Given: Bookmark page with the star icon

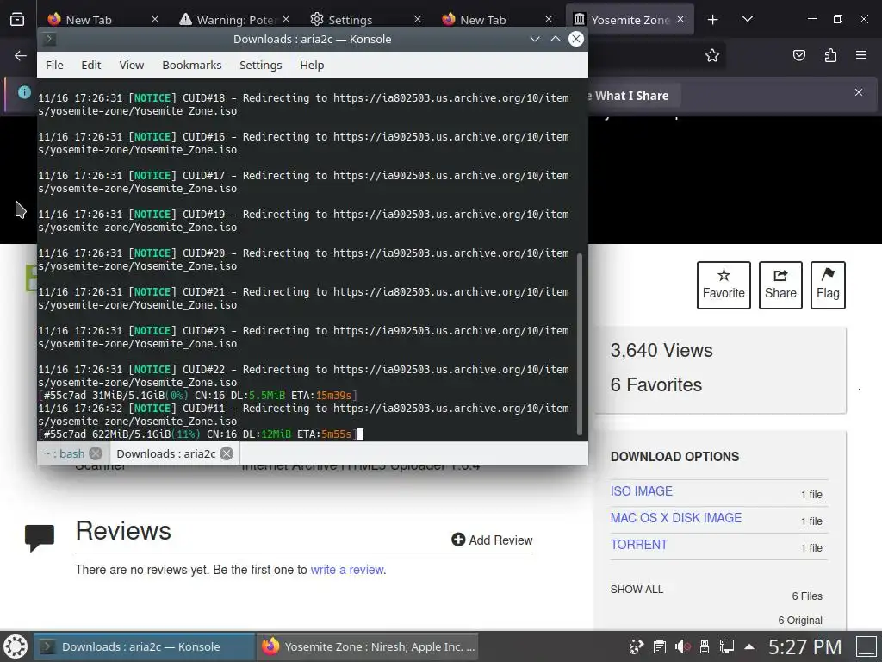Looking at the screenshot, I should pyautogui.click(x=712, y=55).
